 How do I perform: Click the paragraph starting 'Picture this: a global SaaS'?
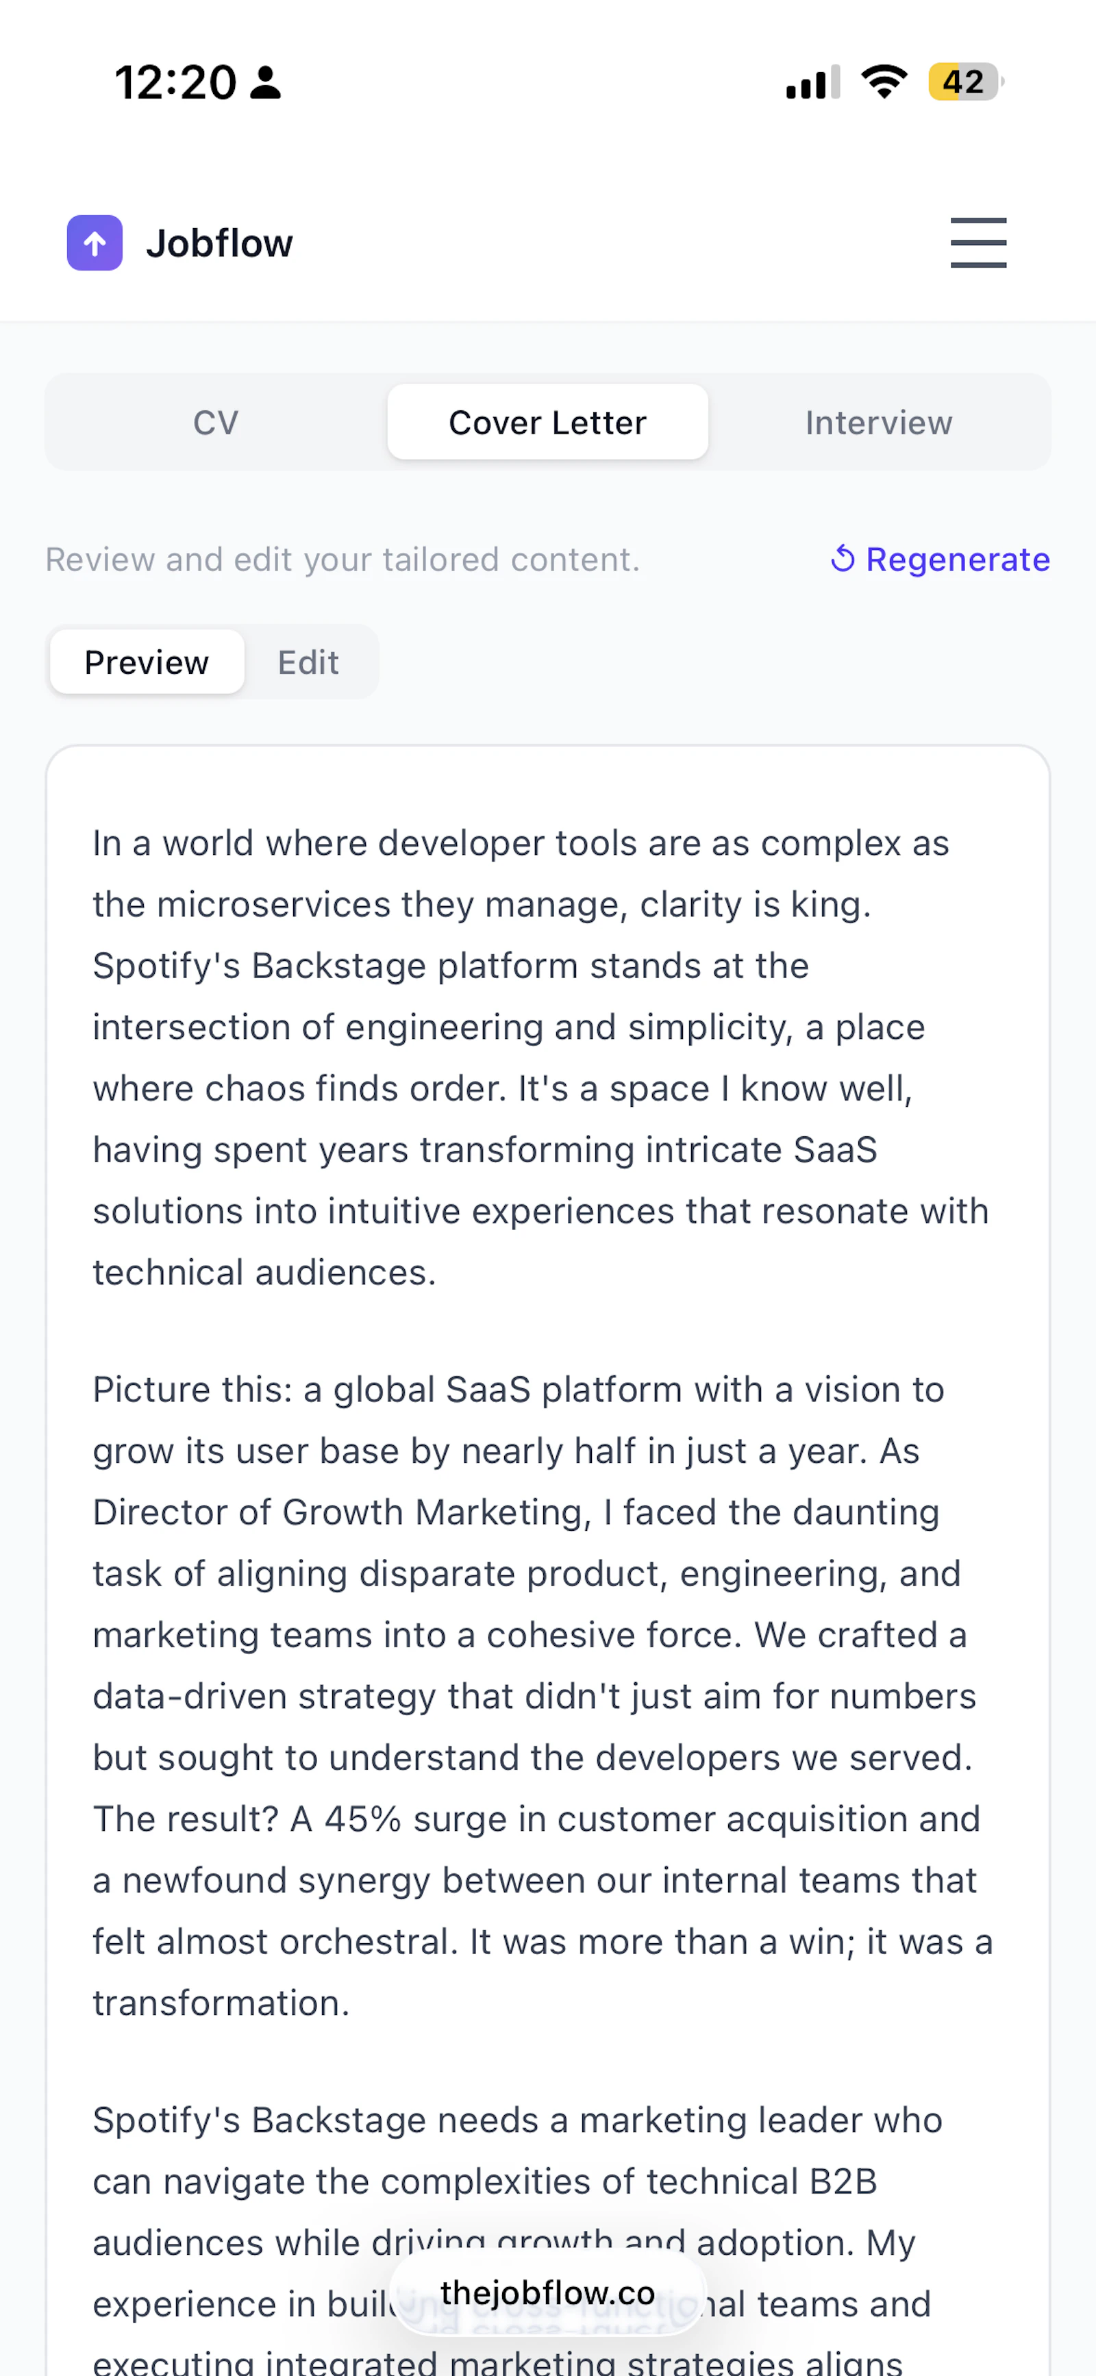click(543, 1695)
